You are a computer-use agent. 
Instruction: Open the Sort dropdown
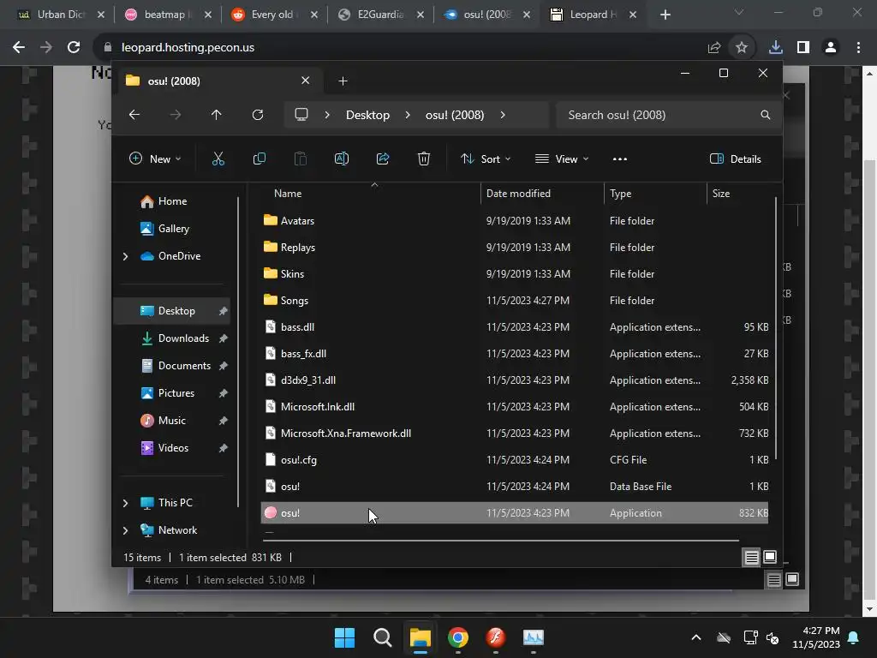pyautogui.click(x=486, y=159)
